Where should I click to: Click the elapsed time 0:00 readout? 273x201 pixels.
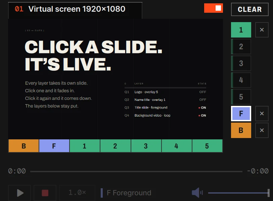(17, 171)
